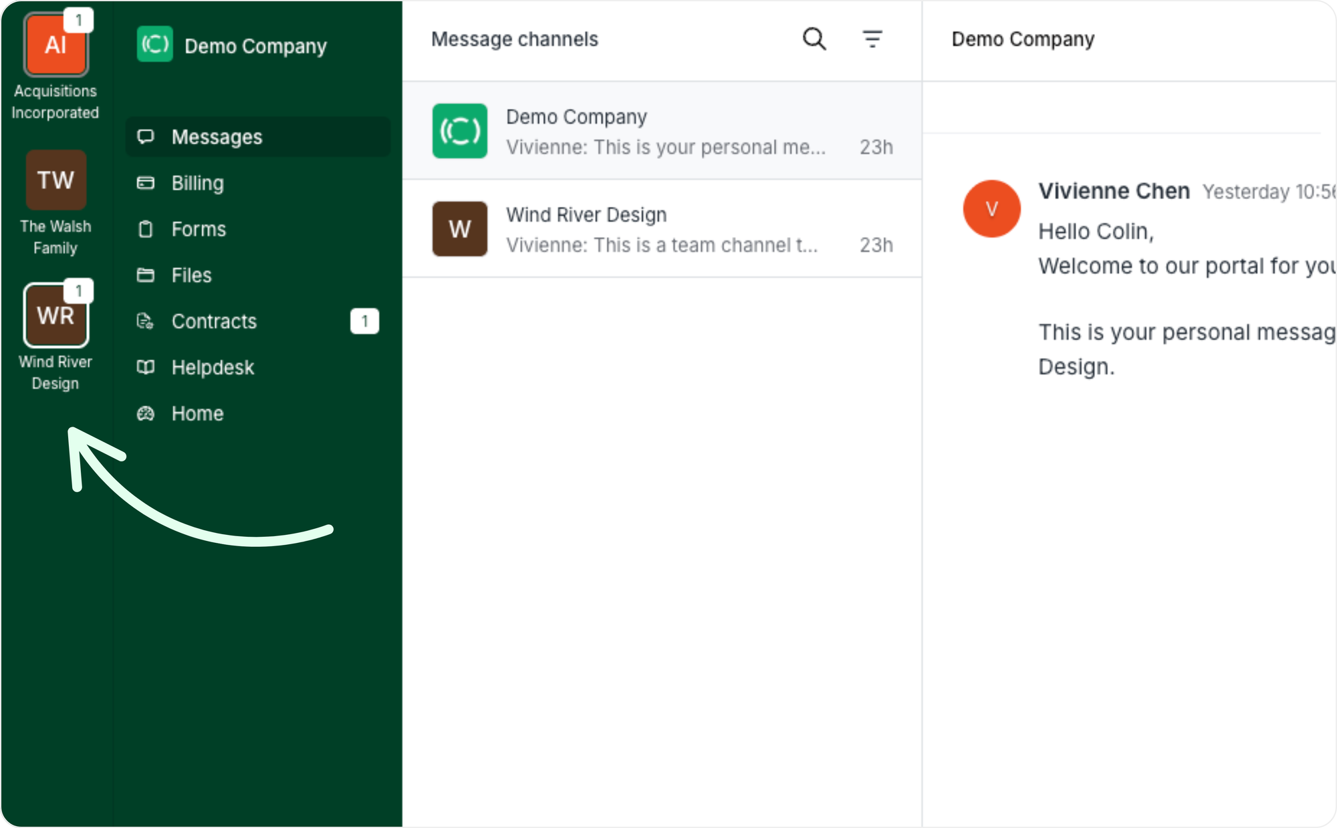Open Contracts in the sidebar

tap(214, 321)
